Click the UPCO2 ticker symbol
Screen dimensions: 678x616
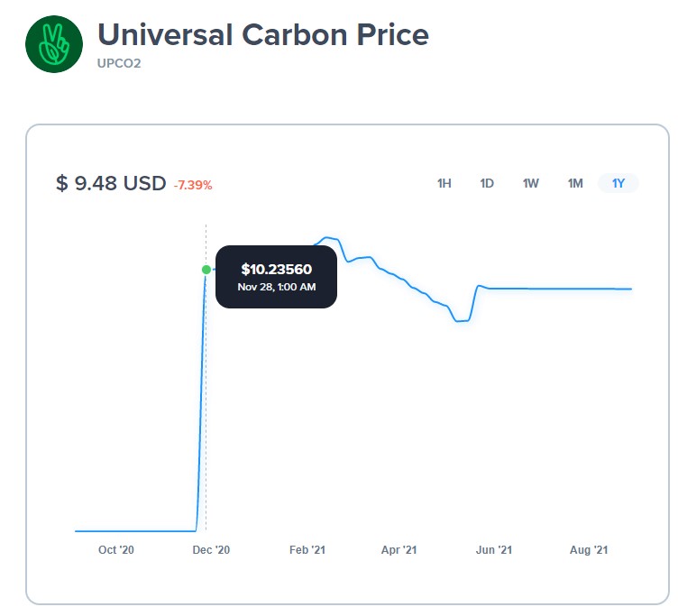click(119, 64)
